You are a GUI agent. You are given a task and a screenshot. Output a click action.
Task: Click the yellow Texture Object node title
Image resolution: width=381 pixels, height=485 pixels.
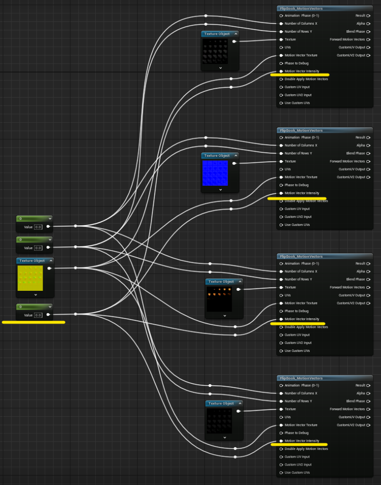[x=32, y=261]
